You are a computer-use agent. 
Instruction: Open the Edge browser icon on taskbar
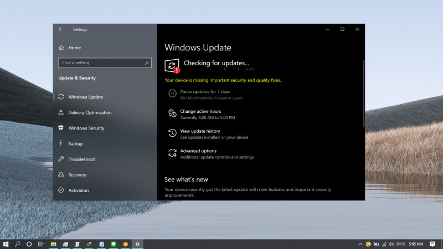click(89, 244)
